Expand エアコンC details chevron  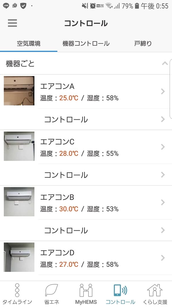(163, 147)
